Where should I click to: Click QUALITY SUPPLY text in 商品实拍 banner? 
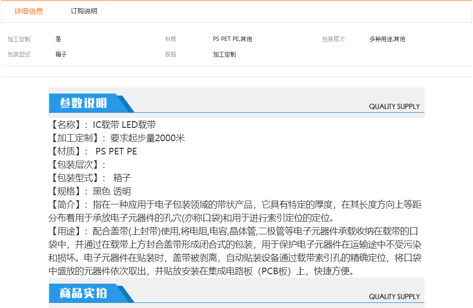(394, 297)
